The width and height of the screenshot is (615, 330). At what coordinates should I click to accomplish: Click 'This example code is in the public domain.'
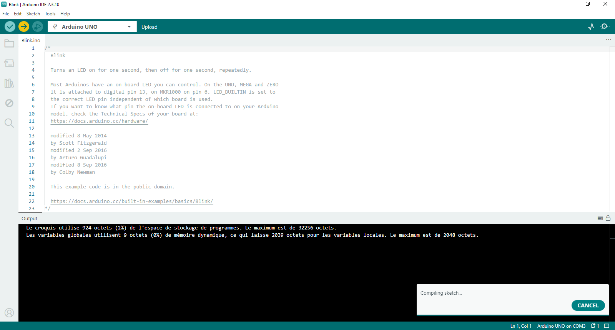pyautogui.click(x=112, y=186)
